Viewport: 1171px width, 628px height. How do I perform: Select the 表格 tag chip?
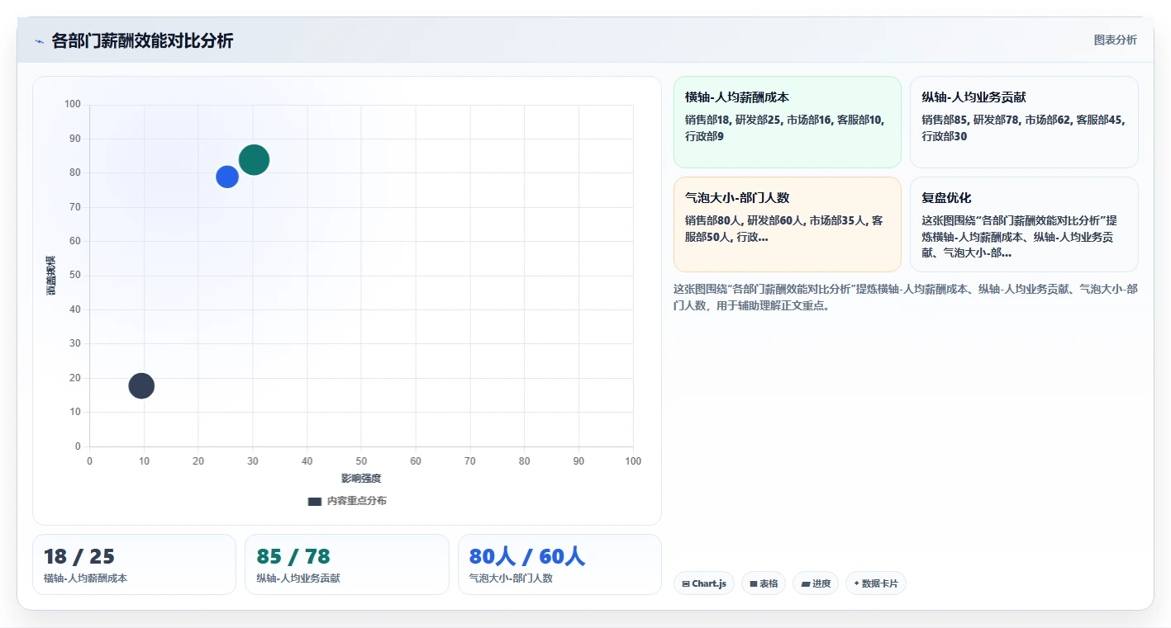pos(764,583)
